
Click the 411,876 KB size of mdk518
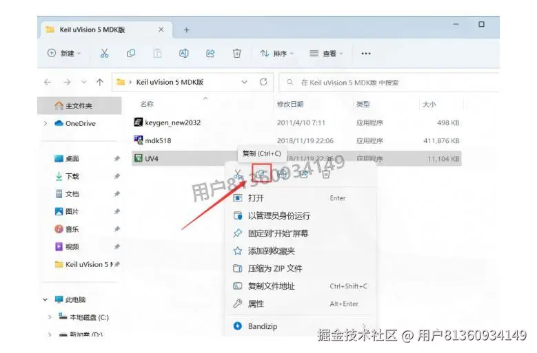click(x=441, y=140)
